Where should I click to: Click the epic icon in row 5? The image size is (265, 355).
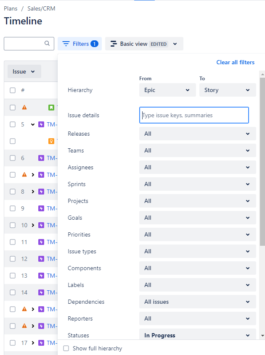(x=41, y=124)
